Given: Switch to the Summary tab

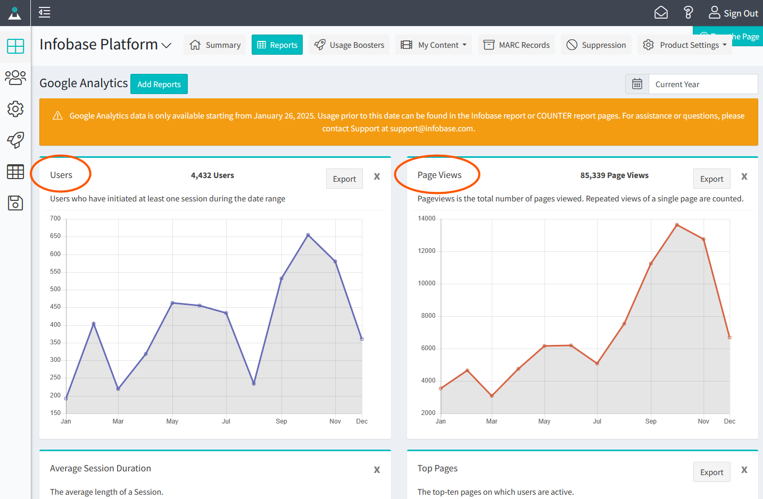Looking at the screenshot, I should pyautogui.click(x=215, y=45).
